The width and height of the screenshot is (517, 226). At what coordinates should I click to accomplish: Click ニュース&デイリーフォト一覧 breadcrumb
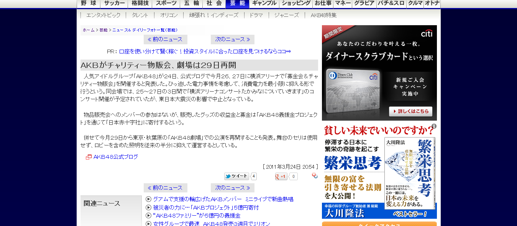tap(145, 30)
